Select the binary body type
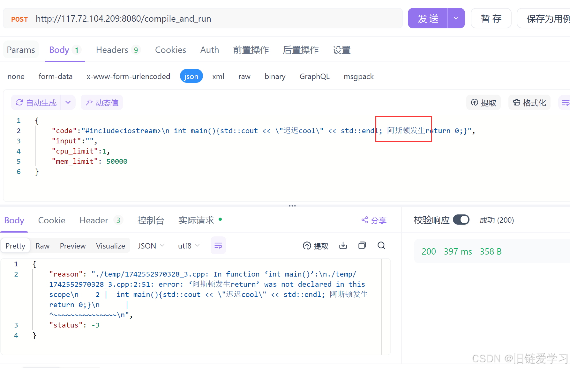 [x=275, y=76]
